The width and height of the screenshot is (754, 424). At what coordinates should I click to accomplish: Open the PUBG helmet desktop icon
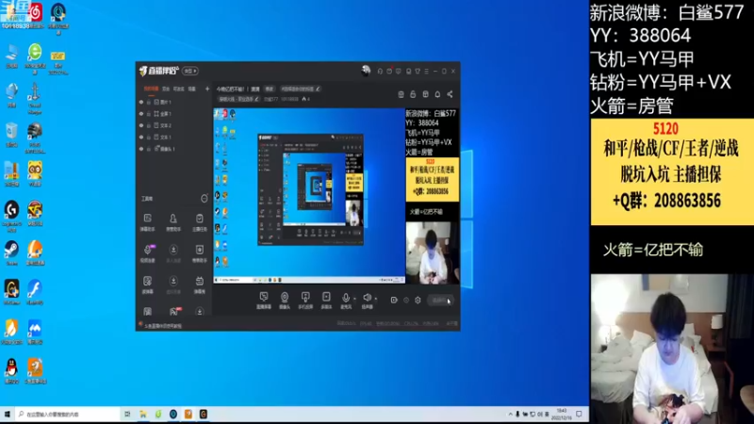click(x=35, y=138)
